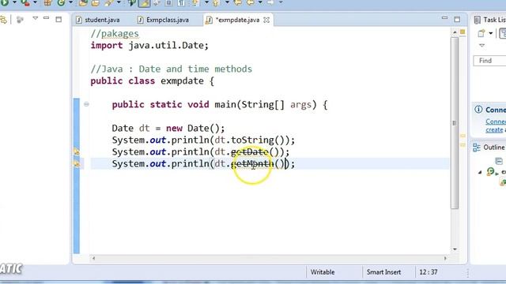Click the editor vertical scrollbar down arrow
Viewport: 506px width, 284px height.
[x=455, y=249]
